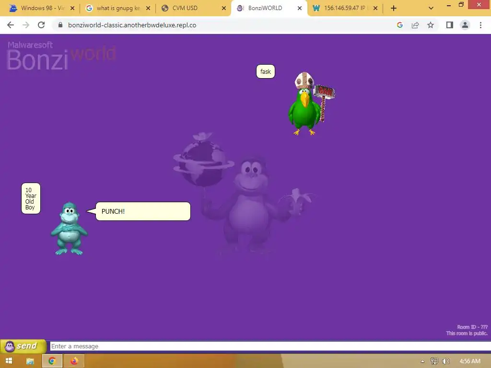Screen dimensions: 491x368
Task: Go back with the browser back arrow
Action: click(x=11, y=25)
